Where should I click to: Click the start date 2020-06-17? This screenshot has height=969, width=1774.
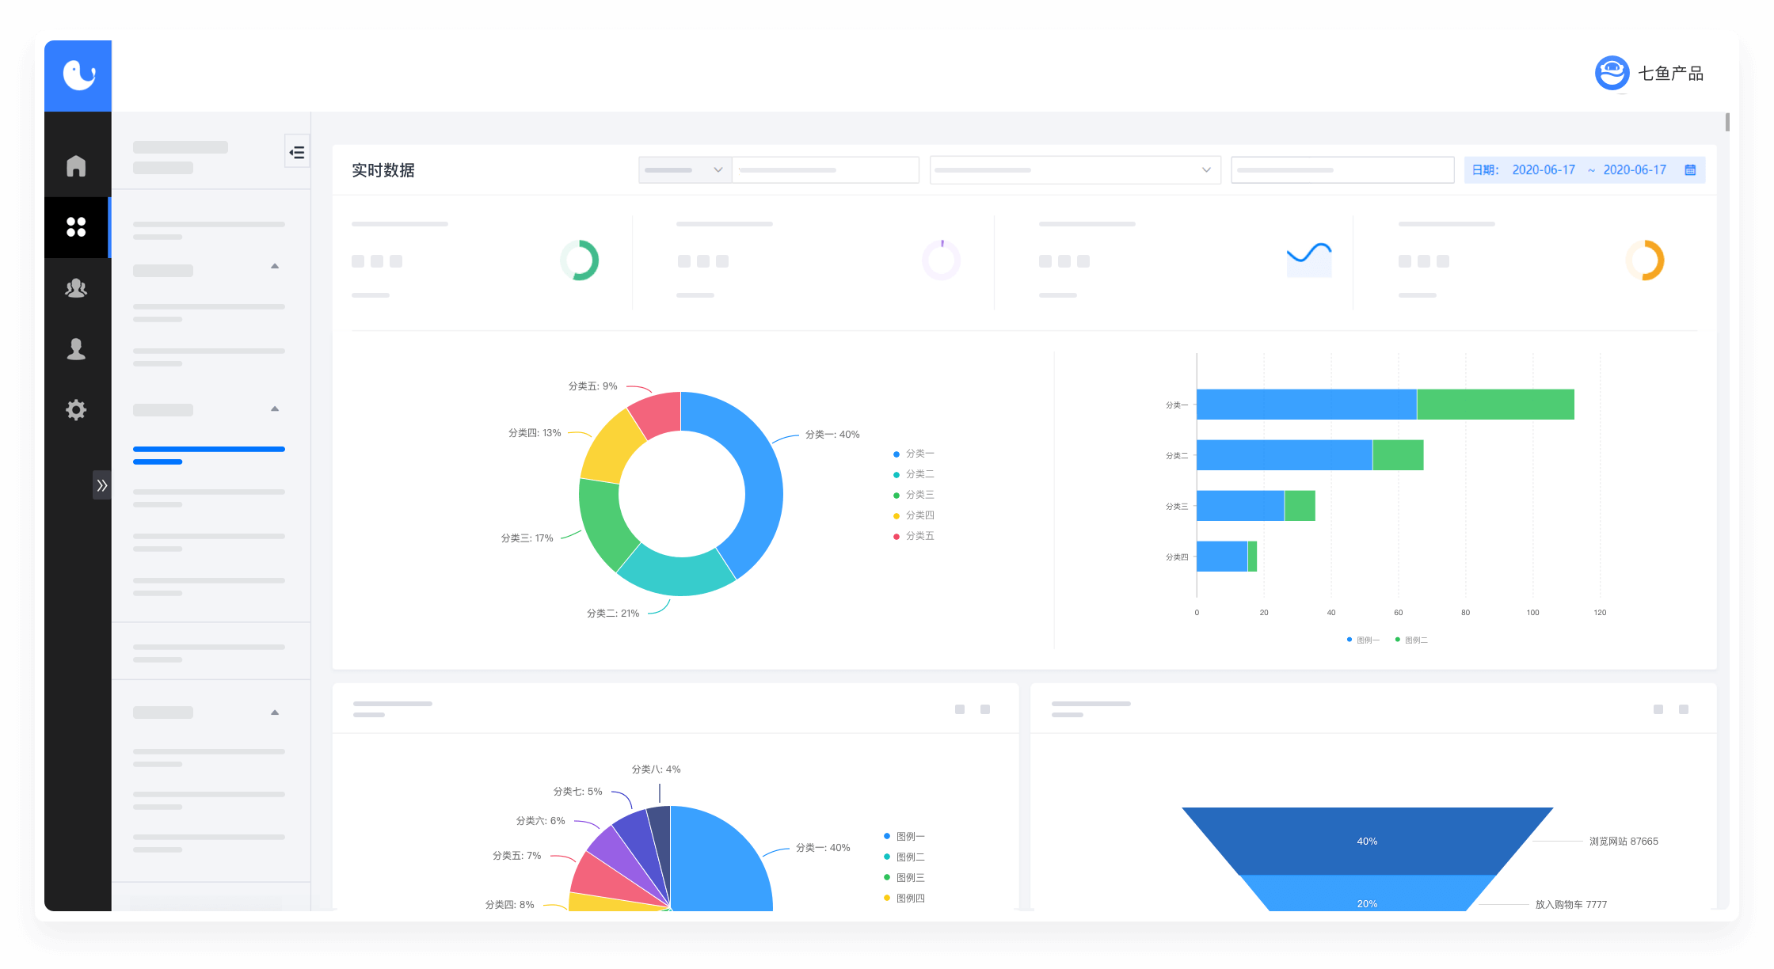coord(1543,170)
